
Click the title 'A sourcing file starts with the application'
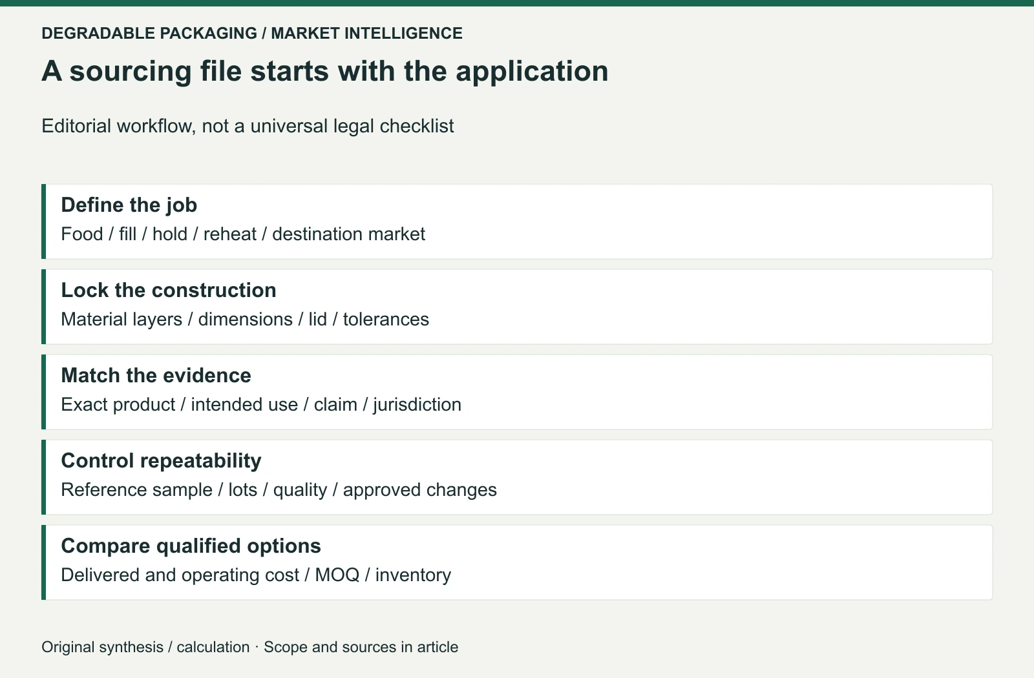pyautogui.click(x=325, y=71)
